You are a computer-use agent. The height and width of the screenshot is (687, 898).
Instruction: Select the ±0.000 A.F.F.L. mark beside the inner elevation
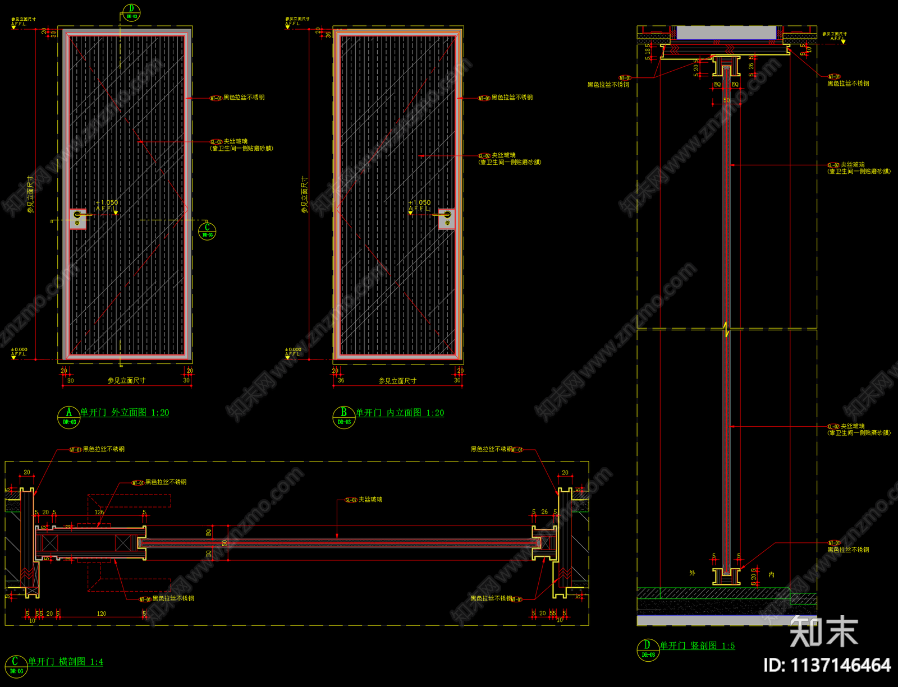click(293, 352)
